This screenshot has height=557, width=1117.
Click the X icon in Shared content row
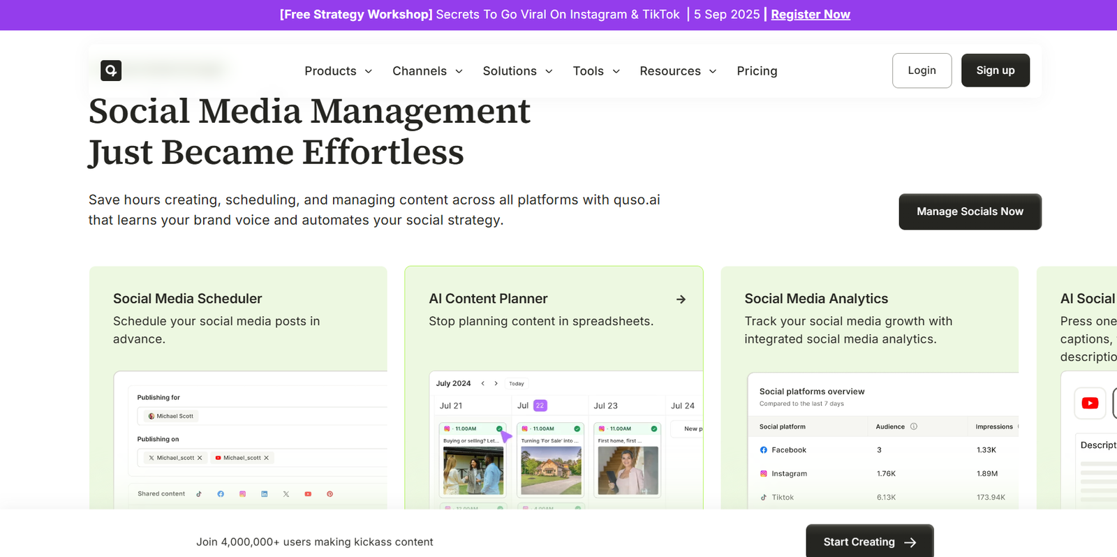click(x=286, y=493)
